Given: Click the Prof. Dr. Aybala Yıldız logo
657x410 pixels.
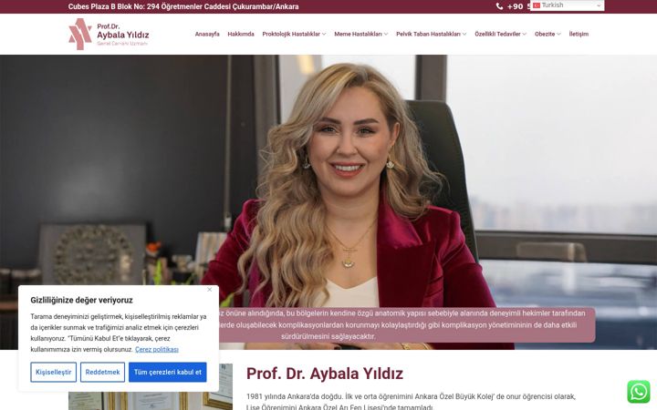Looking at the screenshot, I should click(x=109, y=34).
